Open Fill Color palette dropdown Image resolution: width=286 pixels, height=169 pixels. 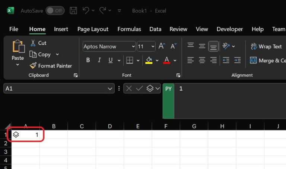tap(157, 60)
